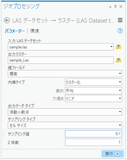
Task: Click the Z 係数 field containing 1
Action: click(93, 142)
